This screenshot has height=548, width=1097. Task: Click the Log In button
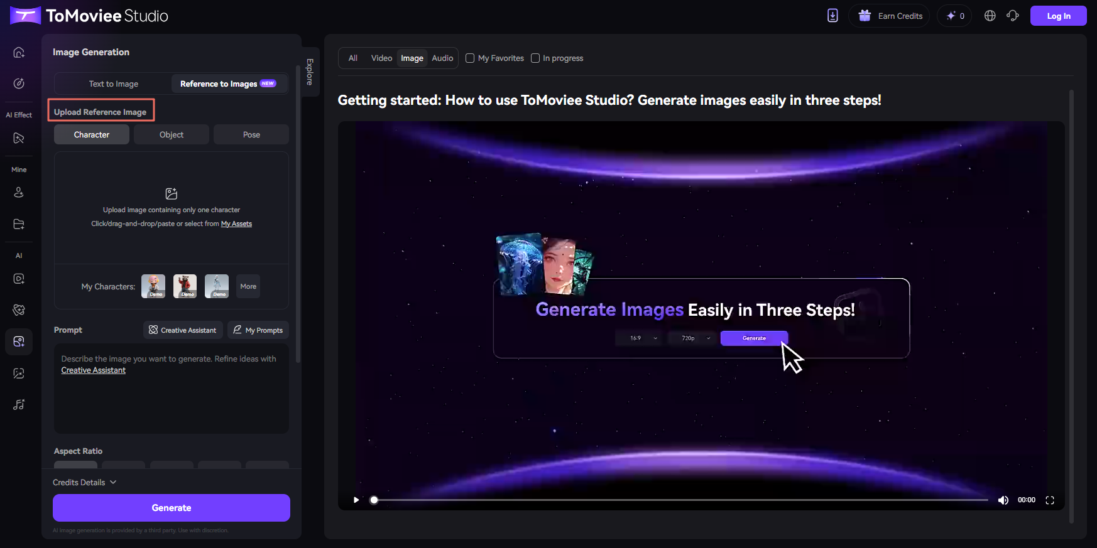coord(1058,16)
